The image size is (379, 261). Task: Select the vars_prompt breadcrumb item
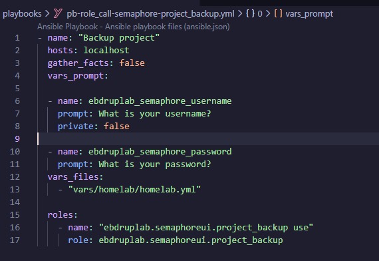point(309,14)
